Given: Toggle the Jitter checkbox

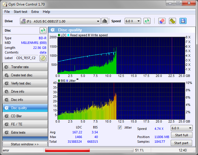Looking at the screenshot, I should point(120,128).
